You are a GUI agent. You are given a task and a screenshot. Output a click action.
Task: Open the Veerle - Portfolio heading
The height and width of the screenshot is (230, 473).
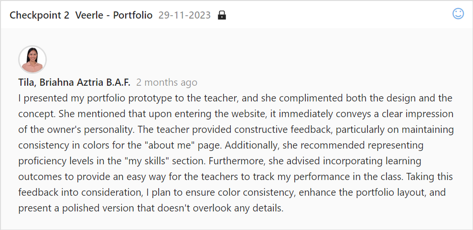coord(114,15)
